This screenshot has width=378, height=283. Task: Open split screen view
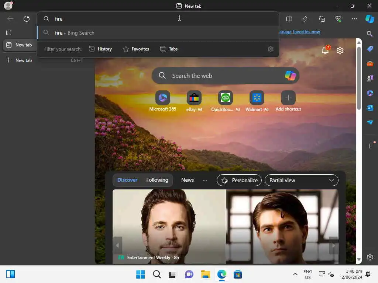coord(289,19)
